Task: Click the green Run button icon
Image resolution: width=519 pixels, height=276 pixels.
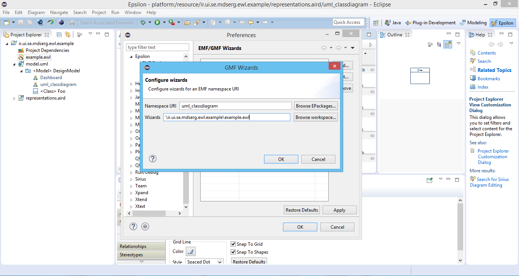Action: (157, 23)
